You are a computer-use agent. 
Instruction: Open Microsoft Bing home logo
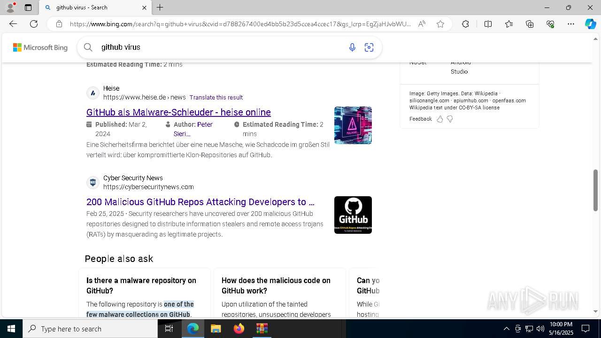[x=40, y=47]
